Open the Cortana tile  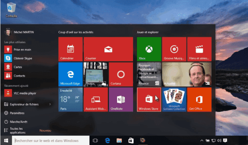pos(121,74)
